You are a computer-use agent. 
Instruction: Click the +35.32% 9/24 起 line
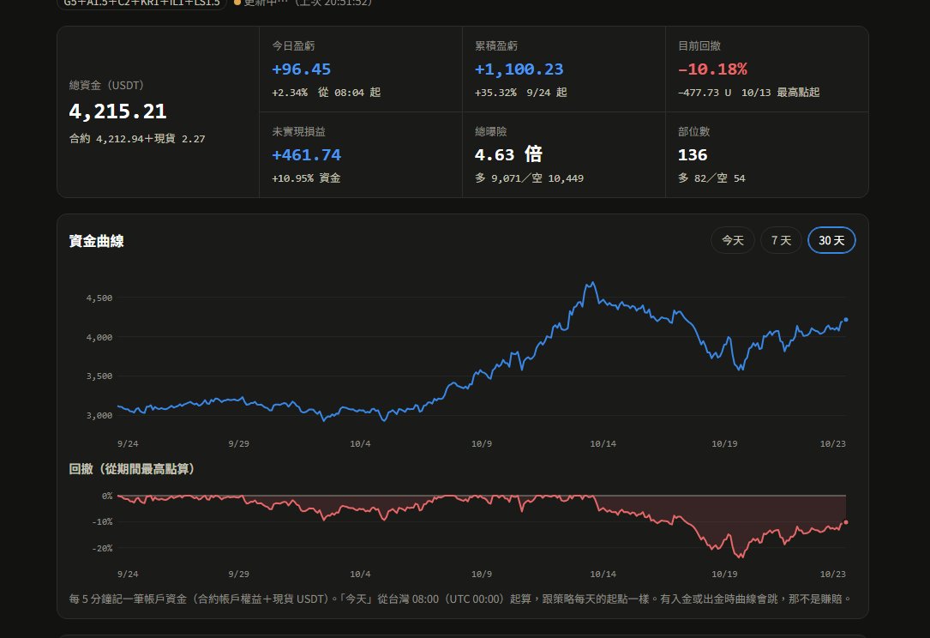coord(521,93)
